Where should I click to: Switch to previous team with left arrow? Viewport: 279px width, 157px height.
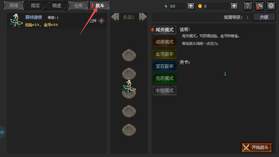coord(115,17)
